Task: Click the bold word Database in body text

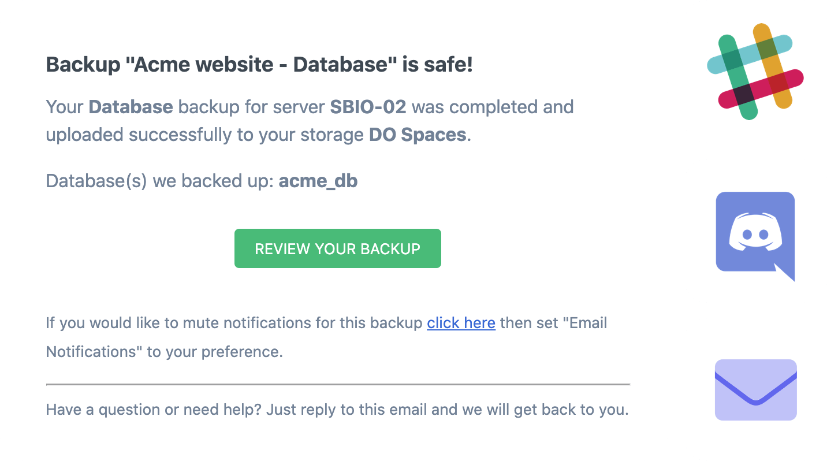Action: pos(131,107)
